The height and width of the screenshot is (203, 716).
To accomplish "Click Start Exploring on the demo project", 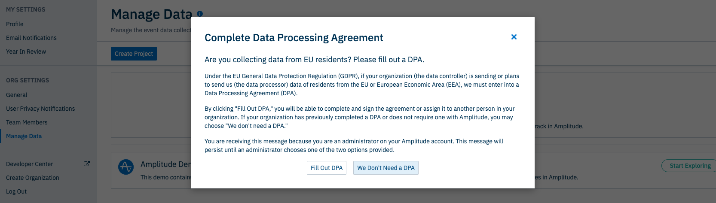I will 689,166.
